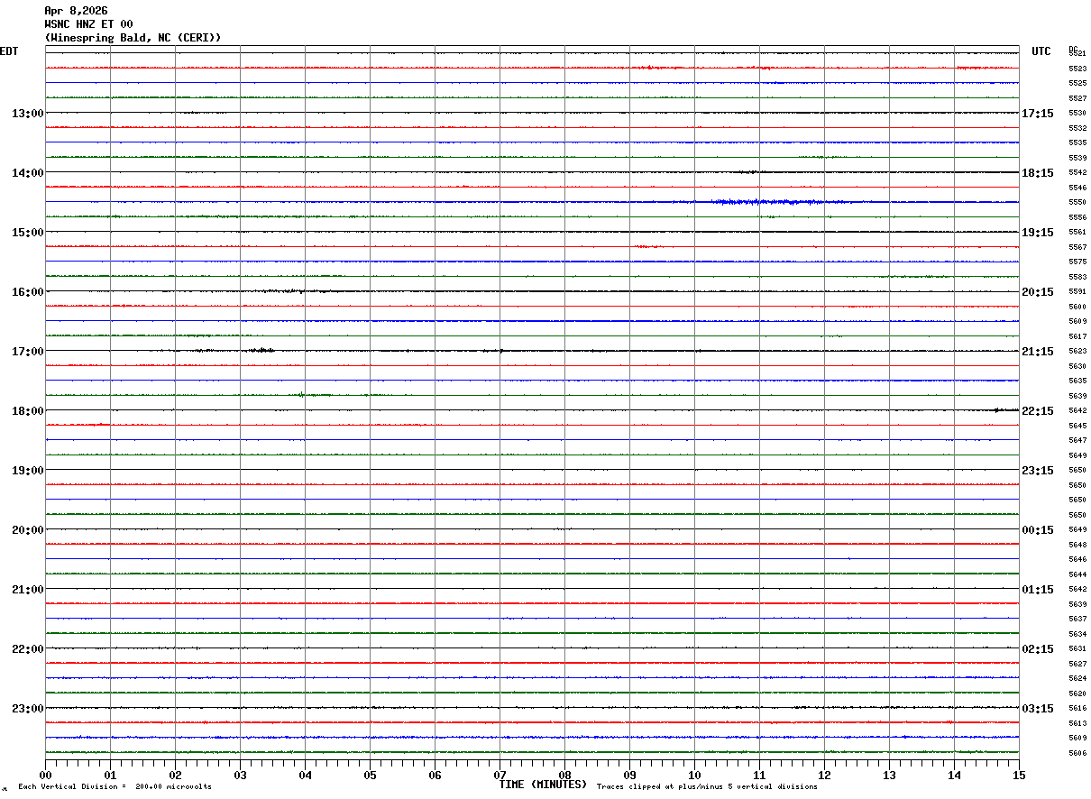Click DC offset value 5591
This screenshot has height=799, width=1091.
point(1077,291)
